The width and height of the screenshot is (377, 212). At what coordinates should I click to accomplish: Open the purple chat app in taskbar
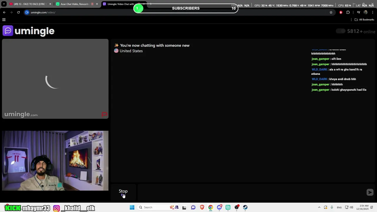193,207
